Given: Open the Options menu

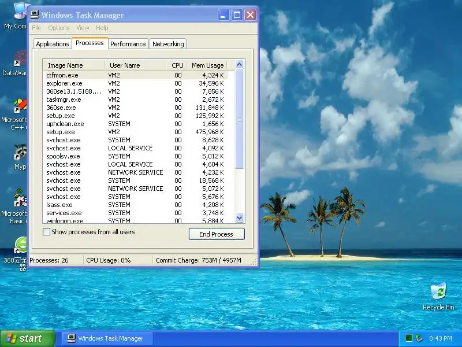Looking at the screenshot, I should point(59,28).
